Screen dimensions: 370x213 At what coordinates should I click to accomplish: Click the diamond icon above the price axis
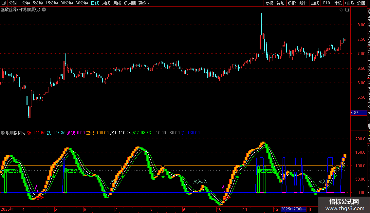pyautogui.click(x=341, y=10)
